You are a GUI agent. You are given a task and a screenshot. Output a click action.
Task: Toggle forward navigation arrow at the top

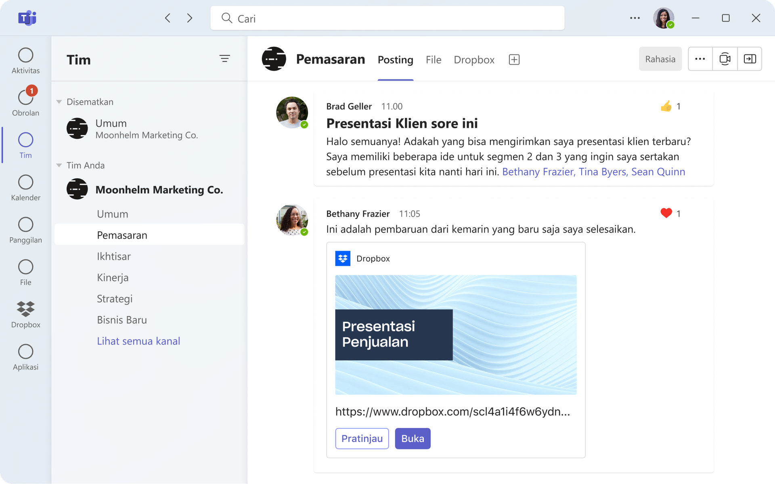189,18
